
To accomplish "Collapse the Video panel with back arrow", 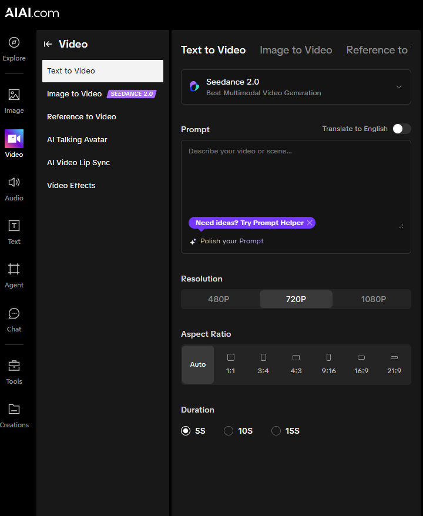I will coord(48,44).
